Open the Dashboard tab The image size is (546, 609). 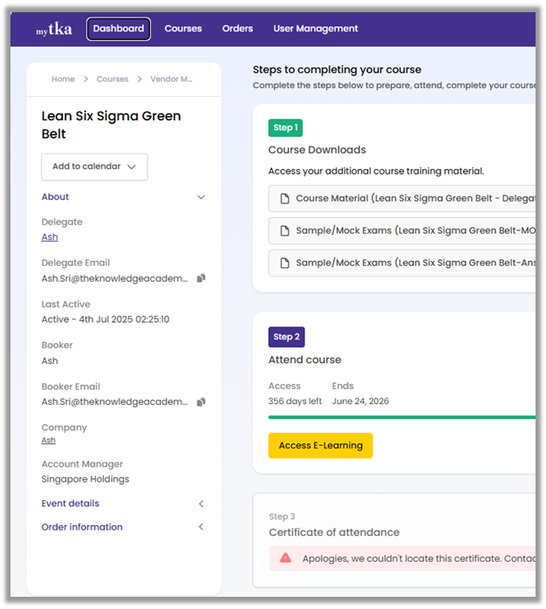point(119,29)
